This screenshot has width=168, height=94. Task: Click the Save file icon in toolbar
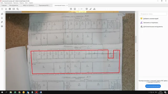pos(2,9)
